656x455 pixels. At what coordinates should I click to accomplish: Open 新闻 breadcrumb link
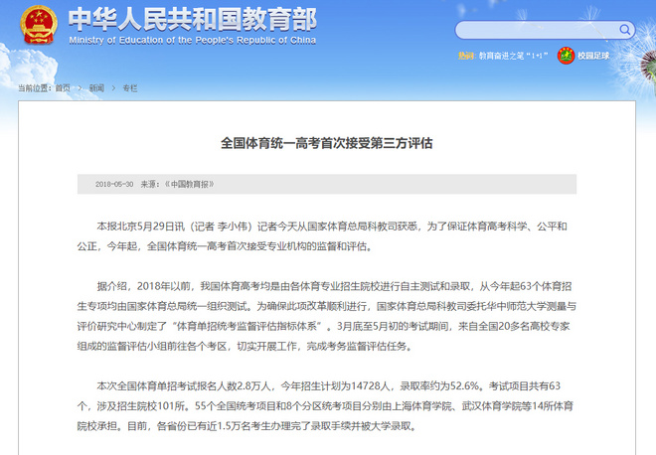tap(96, 87)
